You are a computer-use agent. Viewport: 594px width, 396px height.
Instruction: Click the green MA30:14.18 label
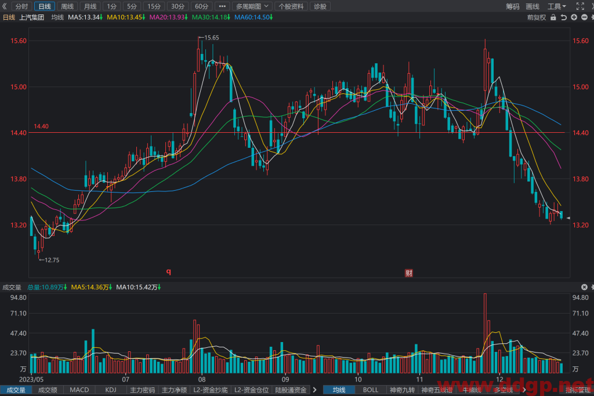211,17
